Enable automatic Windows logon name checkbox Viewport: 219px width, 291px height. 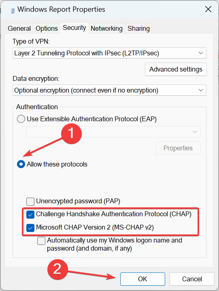(x=41, y=241)
